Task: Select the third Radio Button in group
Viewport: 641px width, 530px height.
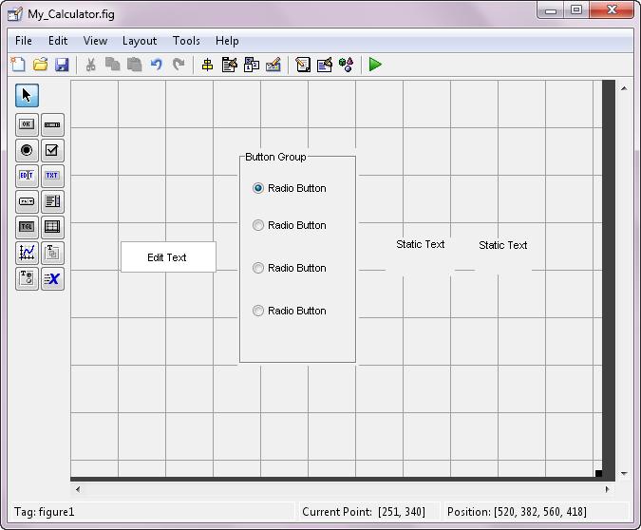Action: point(290,268)
